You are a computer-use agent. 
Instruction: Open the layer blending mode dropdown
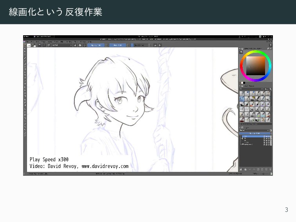(x=254, y=130)
